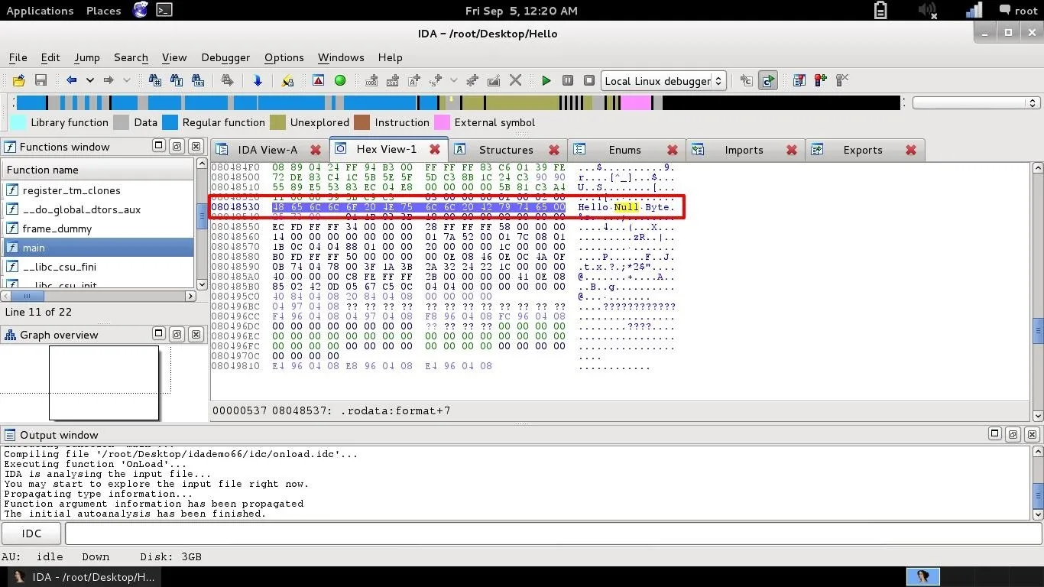This screenshot has height=587, width=1044.
Task: Click the binoculars binary sequence search icon
Action: pos(198,80)
